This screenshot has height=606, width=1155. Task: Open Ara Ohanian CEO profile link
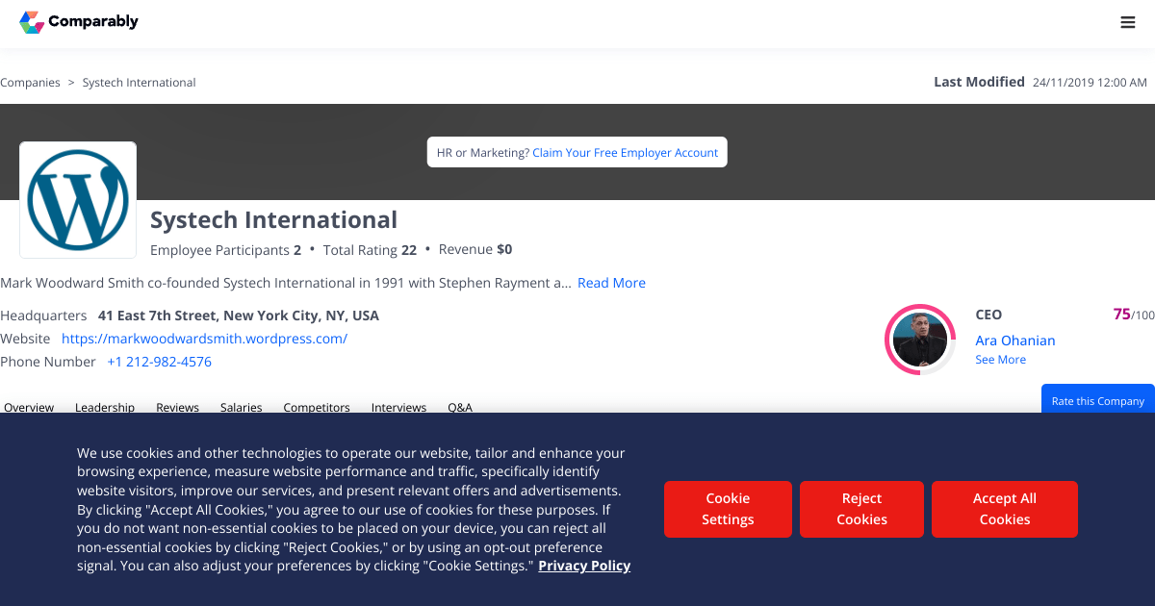point(1015,341)
